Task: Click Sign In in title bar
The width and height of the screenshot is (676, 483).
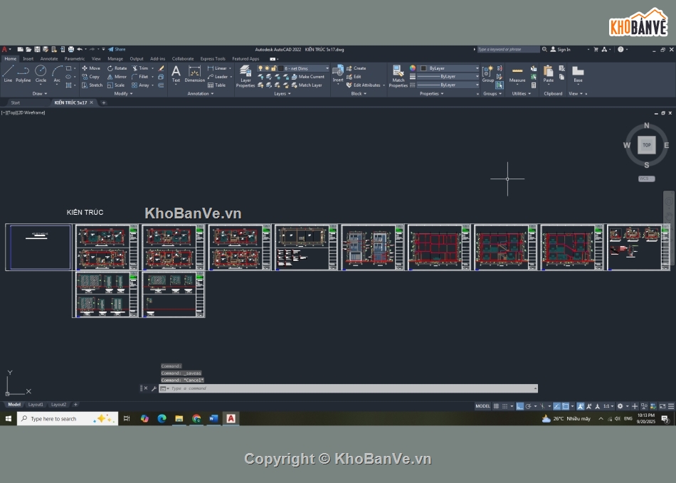Action: [x=564, y=50]
